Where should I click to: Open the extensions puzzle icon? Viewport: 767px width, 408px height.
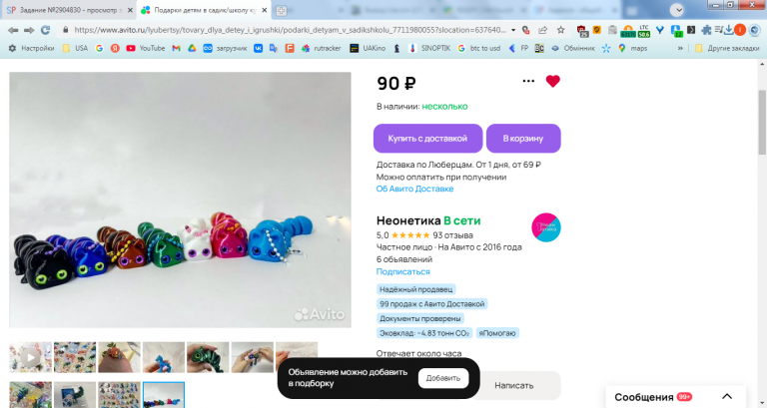(706, 30)
